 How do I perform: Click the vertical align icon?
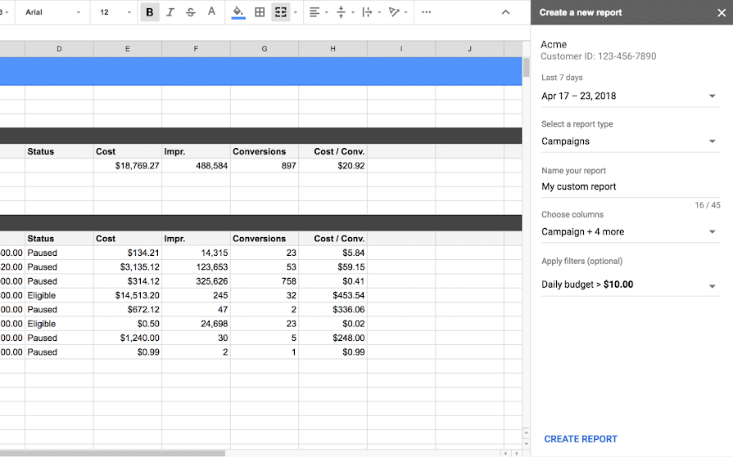coord(342,12)
